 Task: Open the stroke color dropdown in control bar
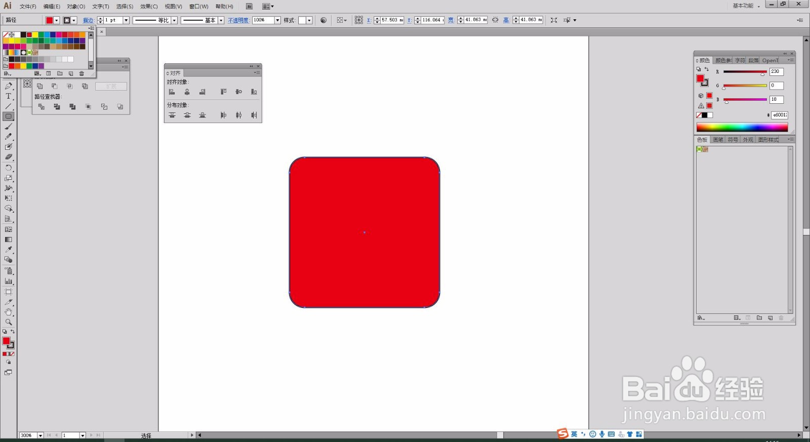74,20
